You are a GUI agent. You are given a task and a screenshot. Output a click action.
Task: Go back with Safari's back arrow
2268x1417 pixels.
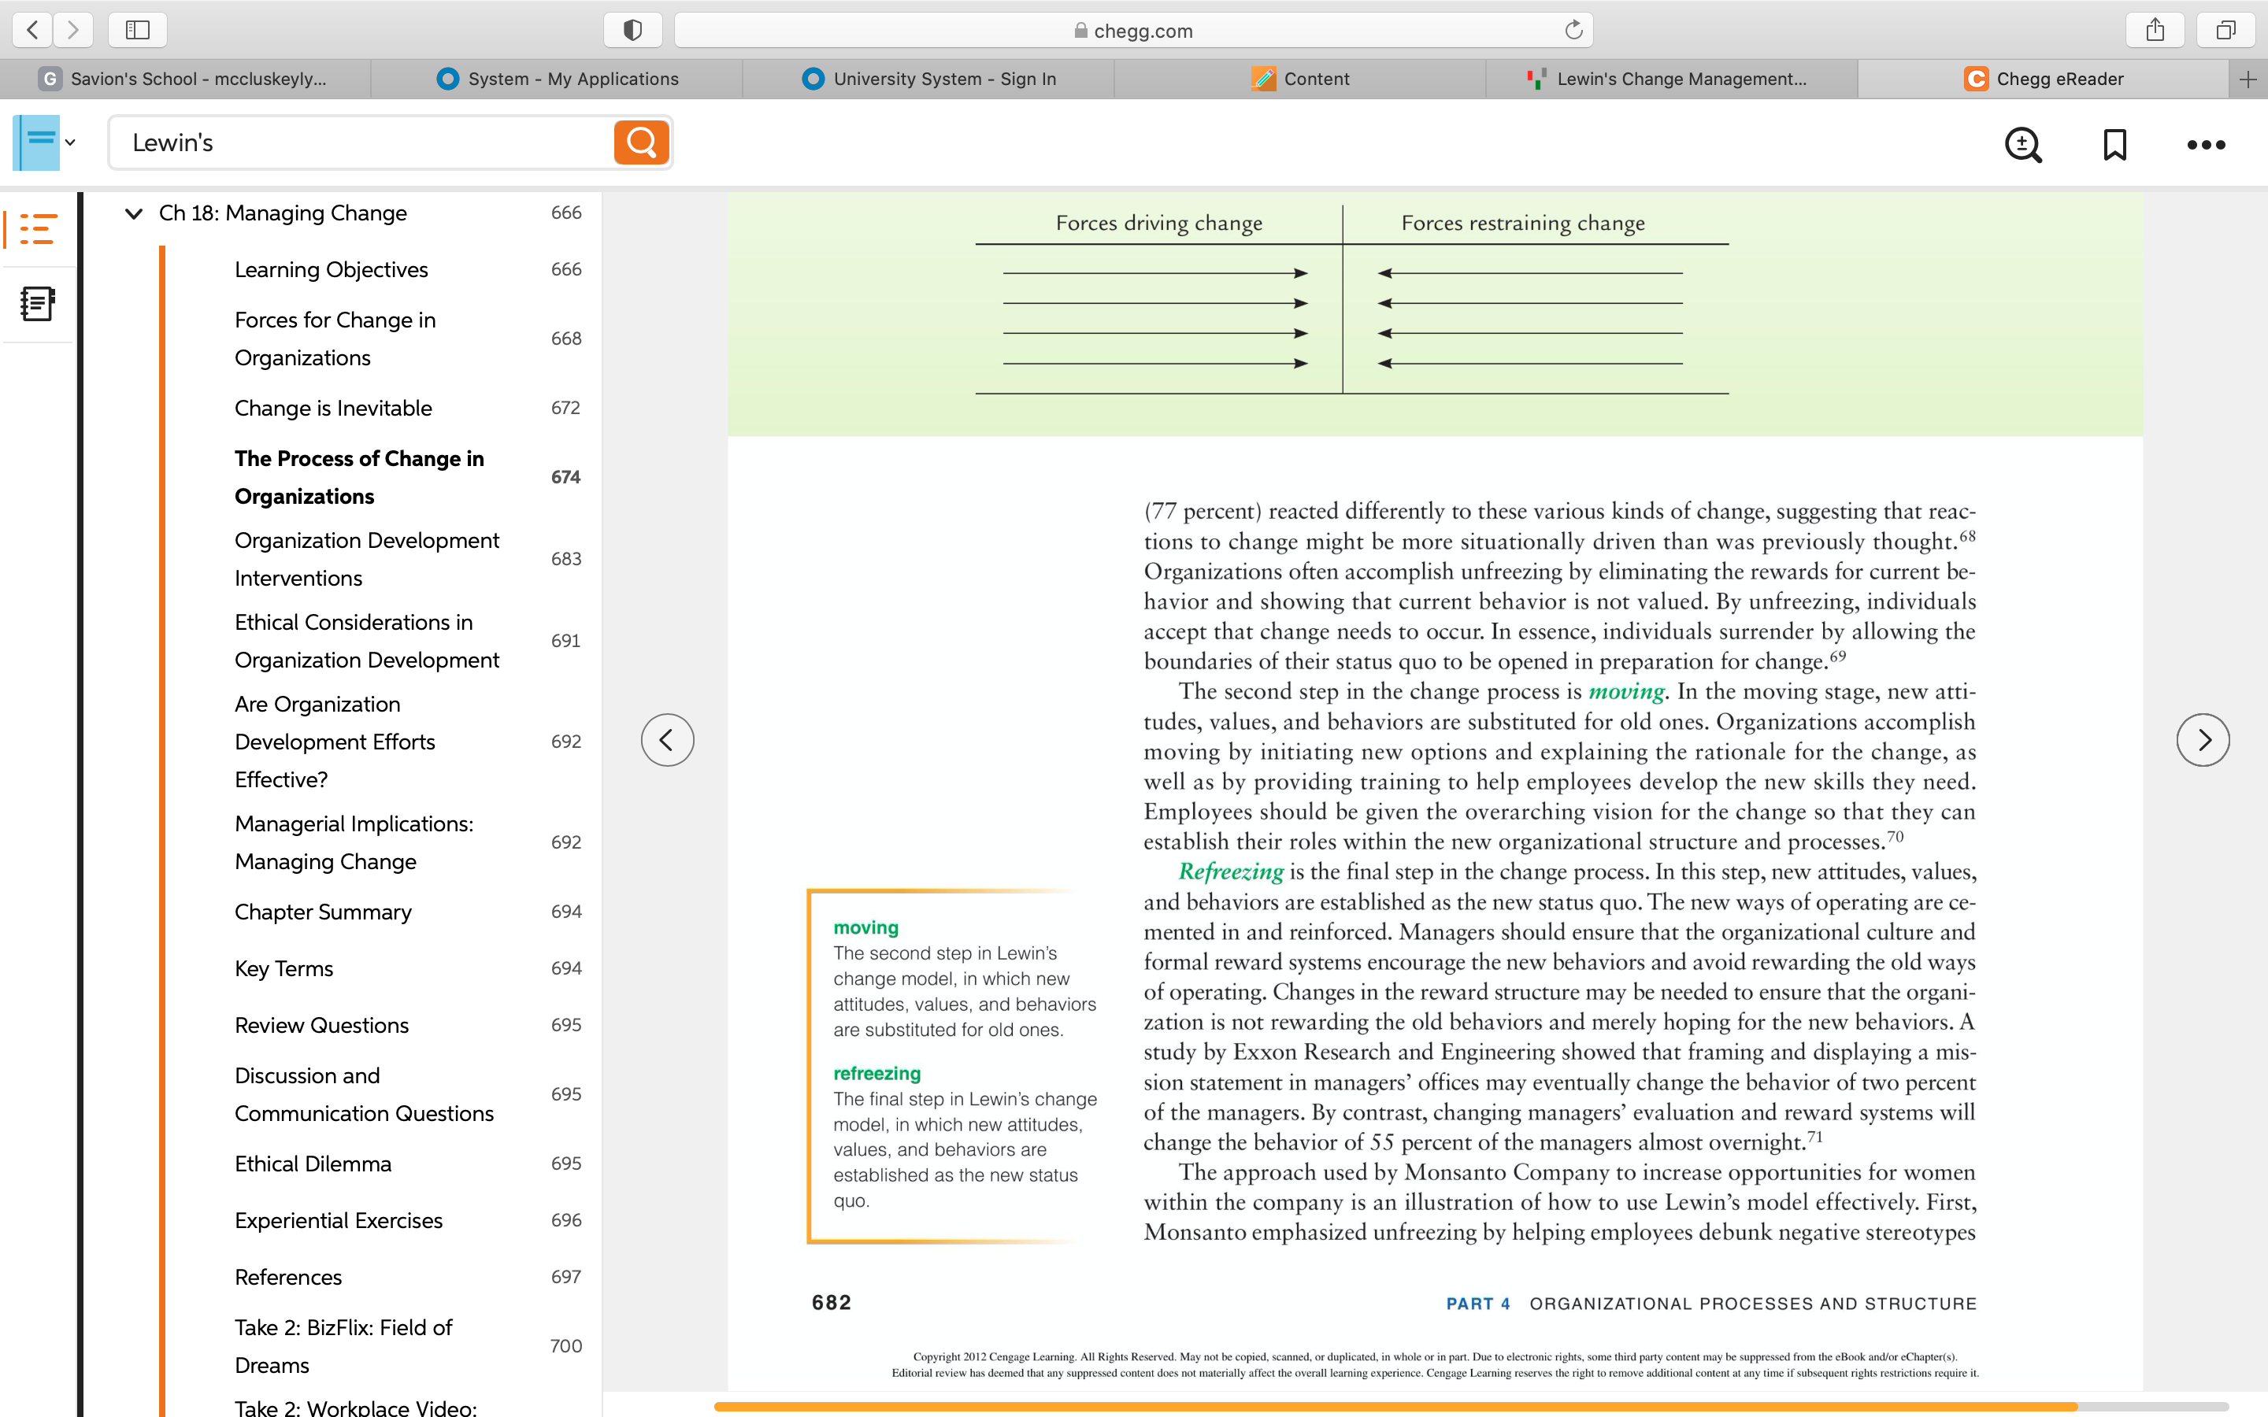[x=33, y=30]
